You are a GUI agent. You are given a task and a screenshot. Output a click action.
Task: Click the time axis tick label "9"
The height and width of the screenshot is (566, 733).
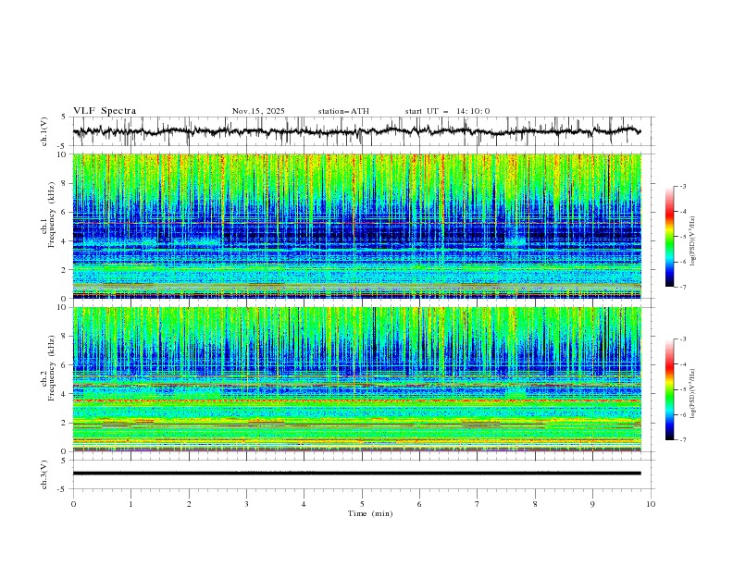coord(592,504)
